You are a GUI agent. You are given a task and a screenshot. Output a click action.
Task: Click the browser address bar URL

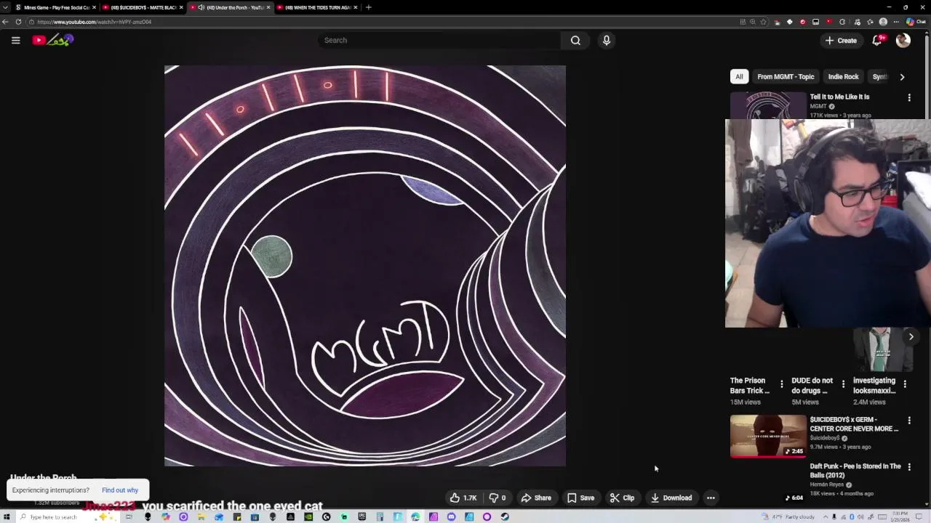tap(95, 22)
